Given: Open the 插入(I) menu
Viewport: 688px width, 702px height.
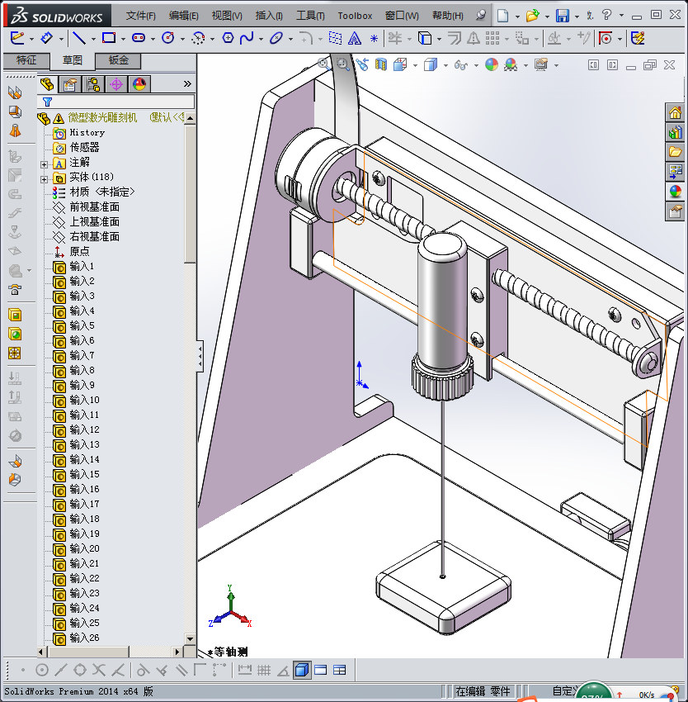Looking at the screenshot, I should [269, 16].
